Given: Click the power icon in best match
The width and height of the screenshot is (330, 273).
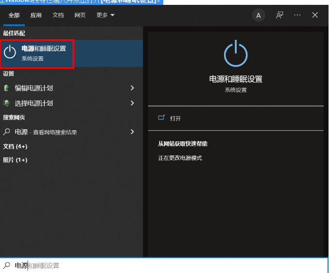Looking at the screenshot, I should pyautogui.click(x=10, y=52).
